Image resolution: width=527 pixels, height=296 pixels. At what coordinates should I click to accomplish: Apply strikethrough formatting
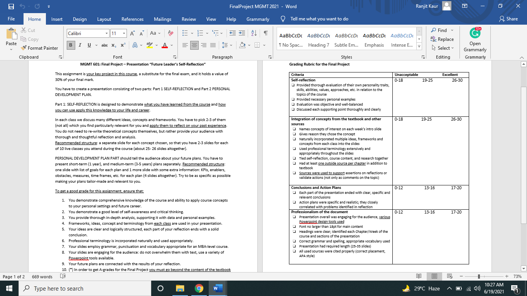click(104, 45)
